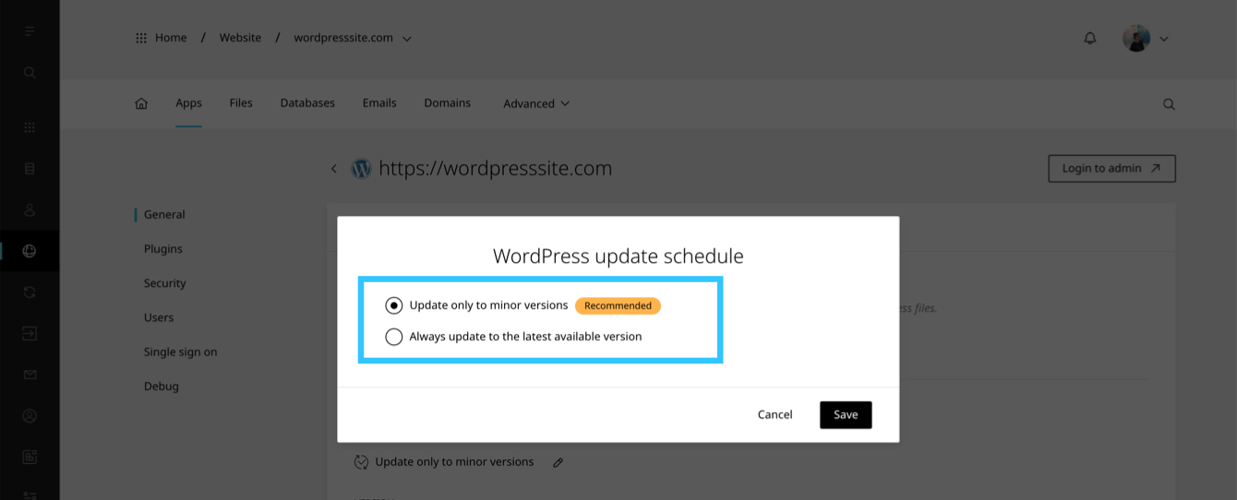Click the Save button

pos(845,415)
